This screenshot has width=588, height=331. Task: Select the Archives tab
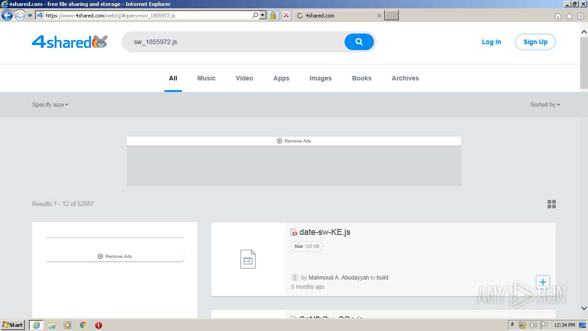pos(405,78)
